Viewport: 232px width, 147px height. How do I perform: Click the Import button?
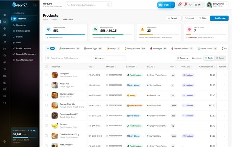click(x=189, y=18)
